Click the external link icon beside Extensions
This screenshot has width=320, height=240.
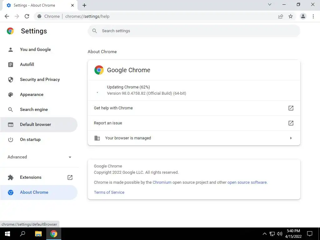[x=70, y=177]
